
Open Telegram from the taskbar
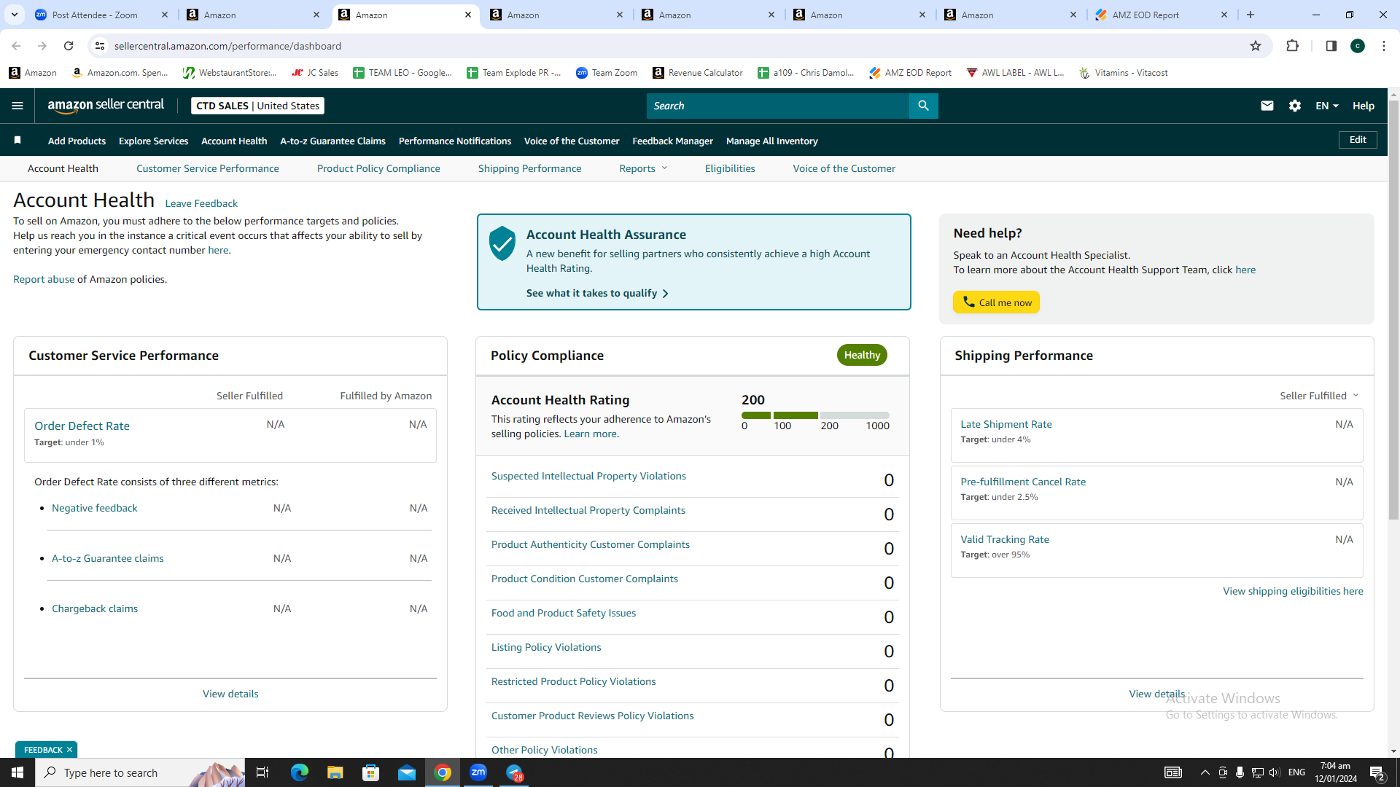coord(515,772)
